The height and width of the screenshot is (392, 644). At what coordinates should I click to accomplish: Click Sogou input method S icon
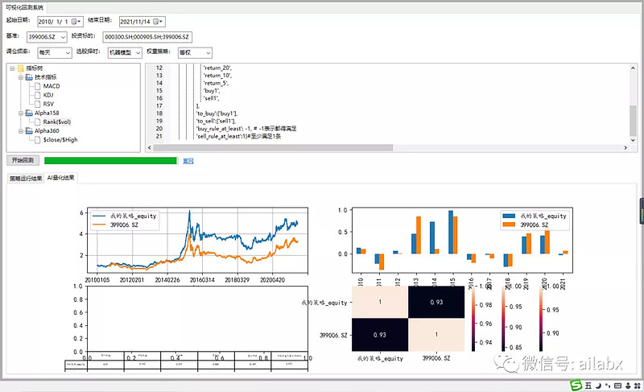click(576, 385)
